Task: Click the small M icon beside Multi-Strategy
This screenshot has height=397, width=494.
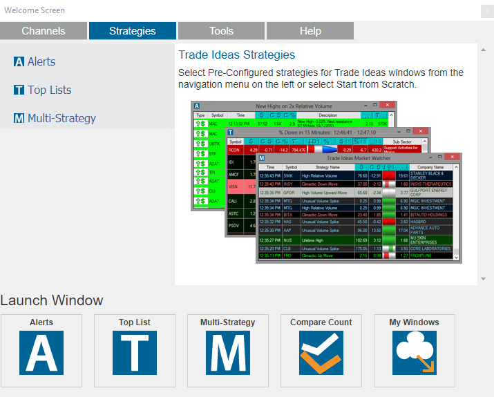Action: [x=19, y=119]
